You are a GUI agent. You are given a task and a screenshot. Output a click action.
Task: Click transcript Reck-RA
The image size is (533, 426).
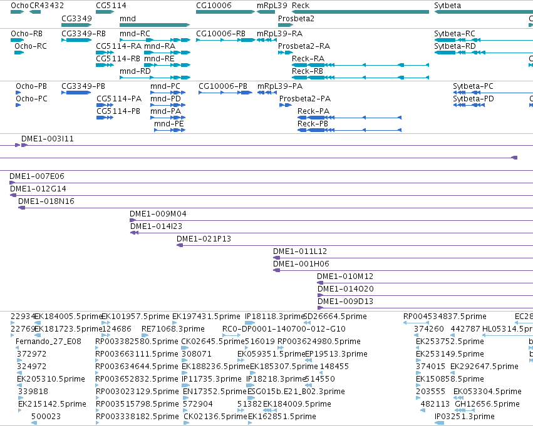coord(360,65)
